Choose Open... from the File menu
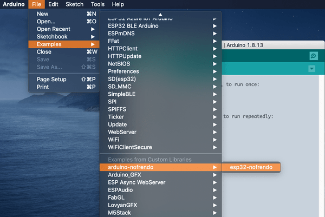325x217 pixels. (x=64, y=21)
